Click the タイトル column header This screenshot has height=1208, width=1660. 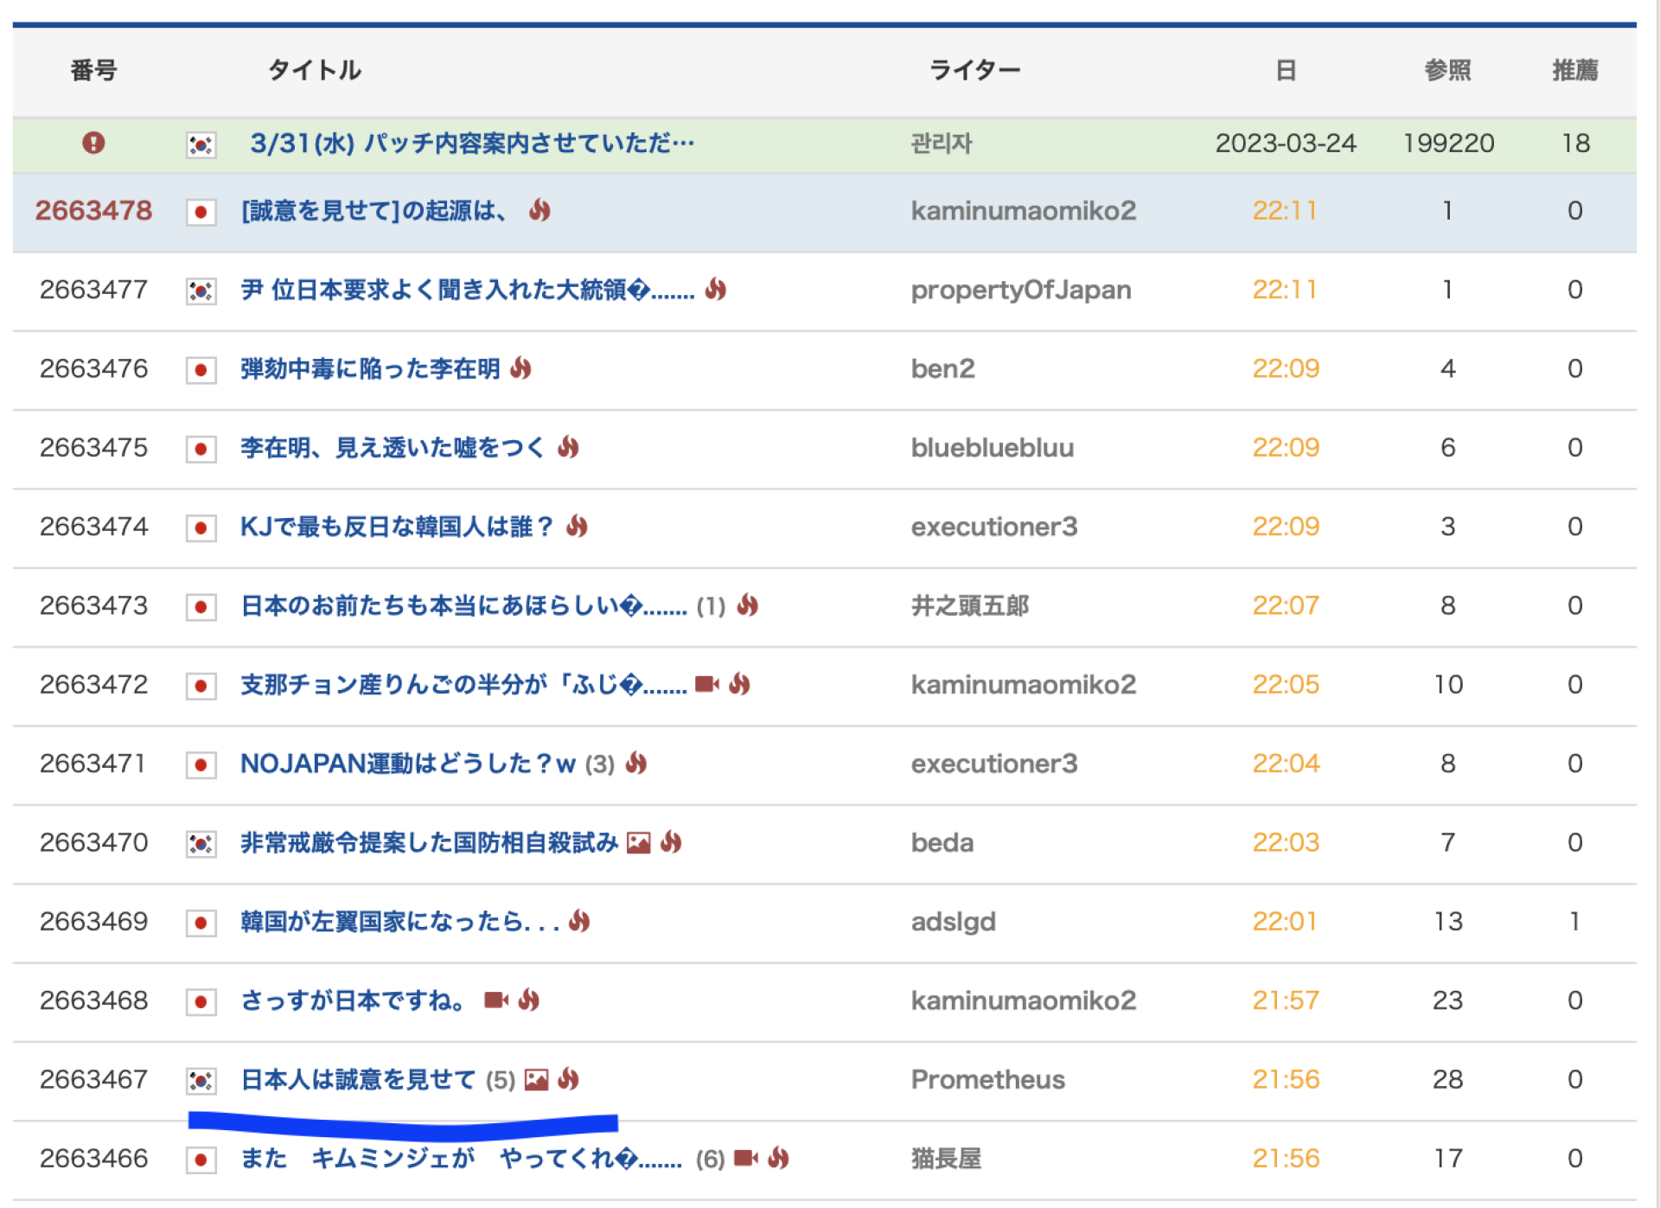(315, 70)
